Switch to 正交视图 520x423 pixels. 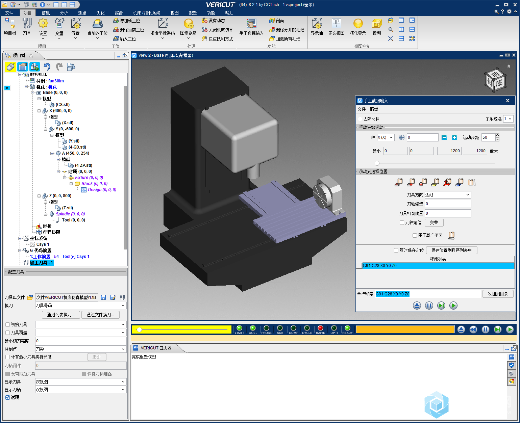click(336, 27)
